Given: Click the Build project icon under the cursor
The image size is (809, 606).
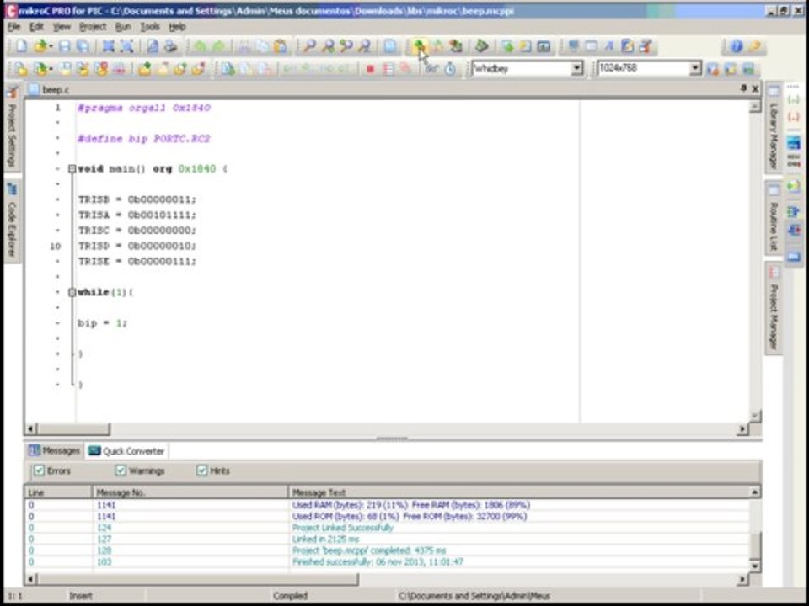Looking at the screenshot, I should (x=419, y=45).
